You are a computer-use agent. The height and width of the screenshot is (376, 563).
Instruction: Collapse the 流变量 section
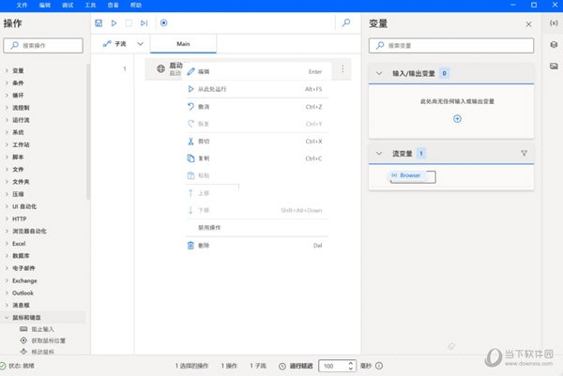click(x=379, y=154)
